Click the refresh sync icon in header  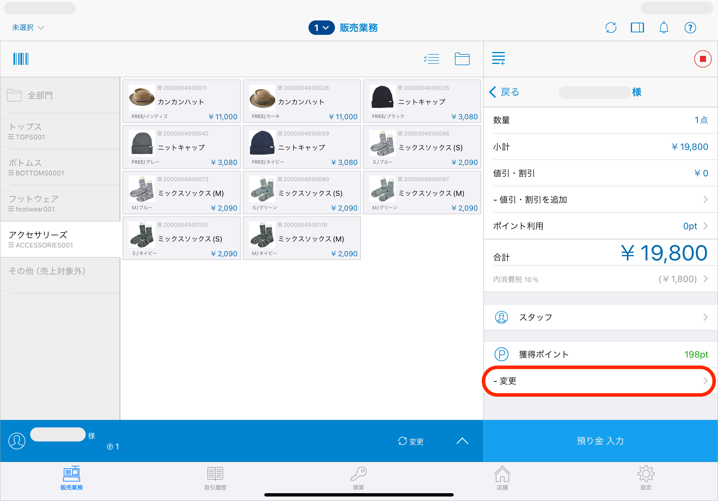click(x=610, y=28)
